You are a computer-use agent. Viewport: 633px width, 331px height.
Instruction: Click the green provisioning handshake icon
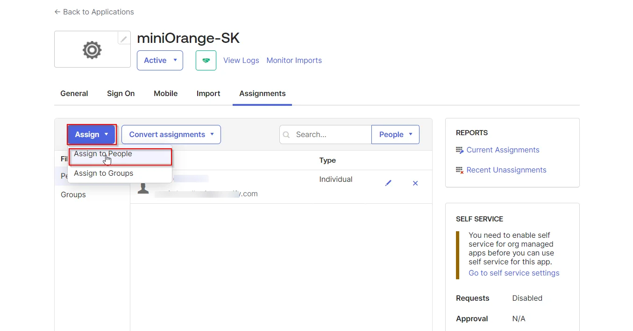(x=206, y=60)
